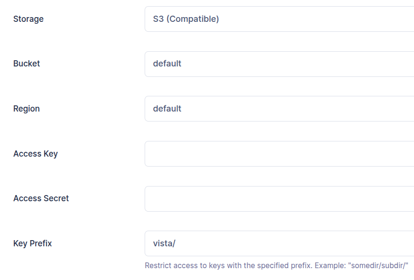The image size is (414, 280).
Task: Select the "somedir/subdir/" example text
Action: tap(378, 265)
